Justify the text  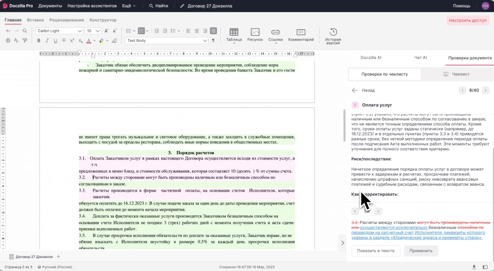tap(213, 31)
